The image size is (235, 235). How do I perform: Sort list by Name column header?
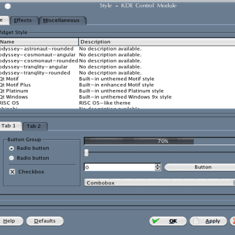point(39,42)
